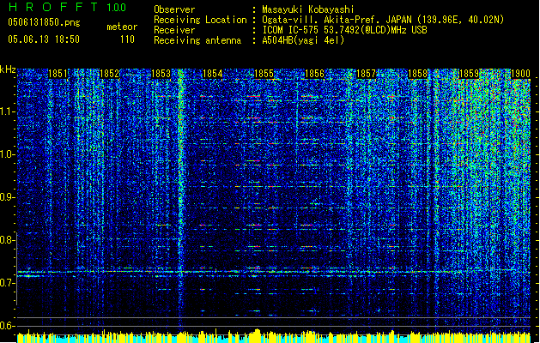Image resolution: width=540 pixels, height=343 pixels.
Task: Click the 1858 time marker
Action: [x=417, y=74]
